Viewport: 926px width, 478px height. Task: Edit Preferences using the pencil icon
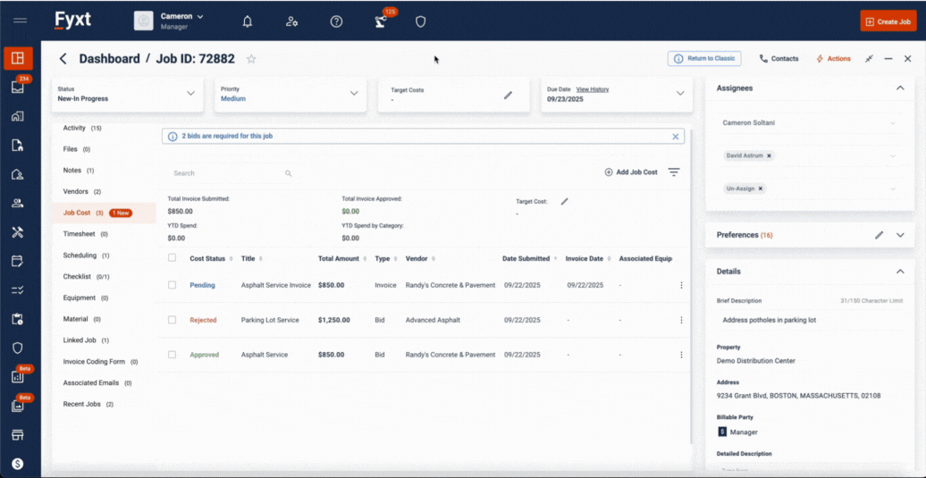(879, 235)
